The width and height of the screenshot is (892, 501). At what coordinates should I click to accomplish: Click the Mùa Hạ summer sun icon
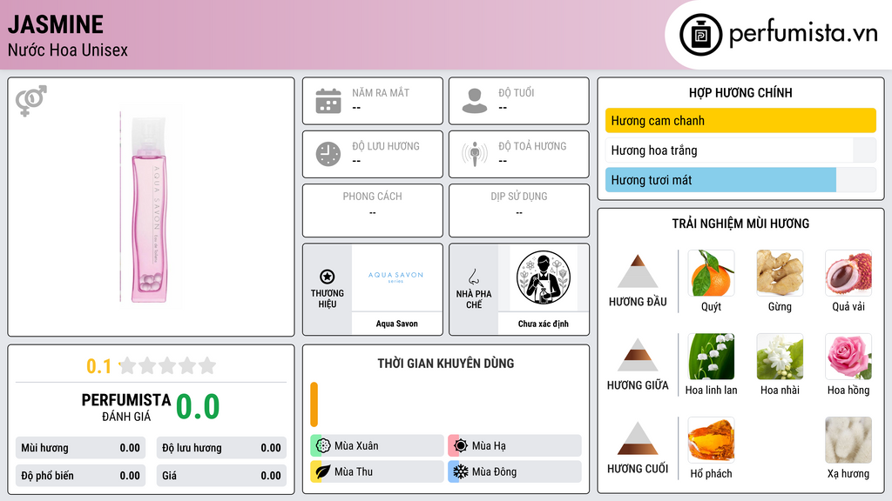point(461,446)
